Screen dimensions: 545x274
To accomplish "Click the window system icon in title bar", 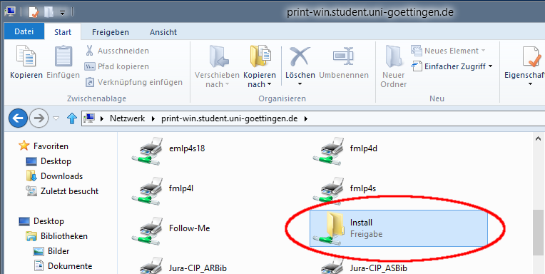I will [x=10, y=12].
